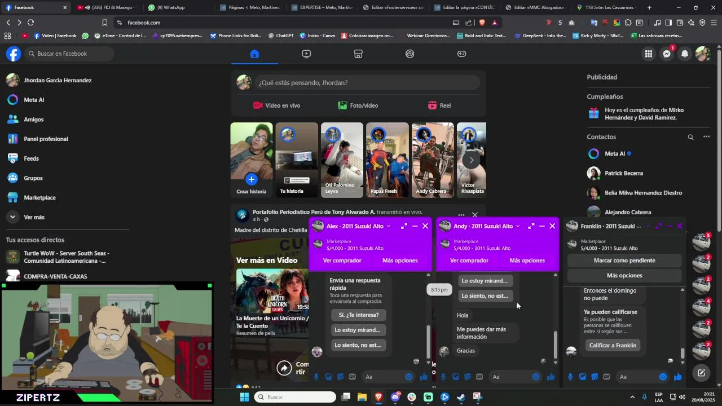722x406 pixels.
Task: Click Ver comprador in Andy chat
Action: point(469,261)
